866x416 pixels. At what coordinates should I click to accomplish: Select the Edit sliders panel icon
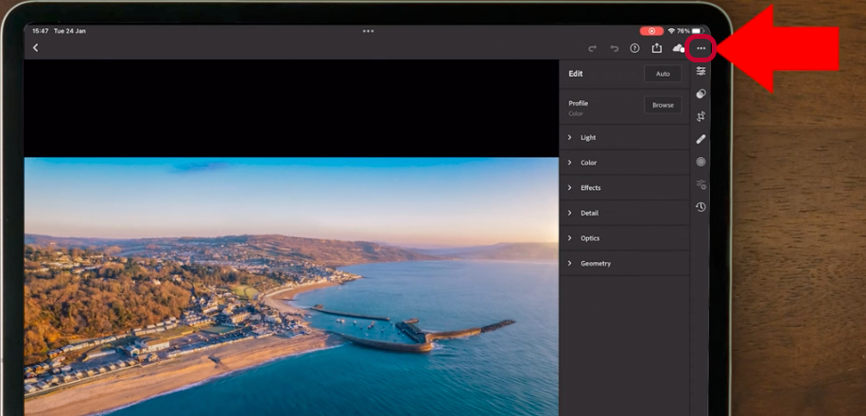(x=701, y=71)
